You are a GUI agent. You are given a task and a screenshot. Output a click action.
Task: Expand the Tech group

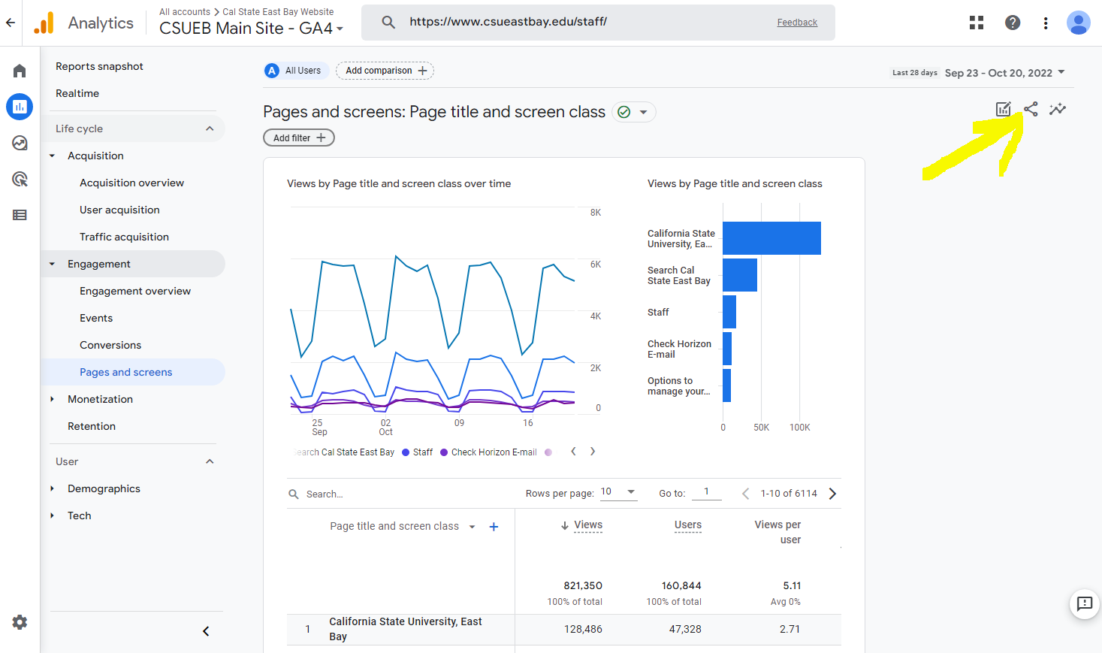pos(52,515)
